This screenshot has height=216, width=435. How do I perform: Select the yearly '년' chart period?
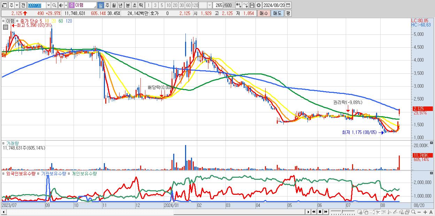pyautogui.click(x=121, y=5)
